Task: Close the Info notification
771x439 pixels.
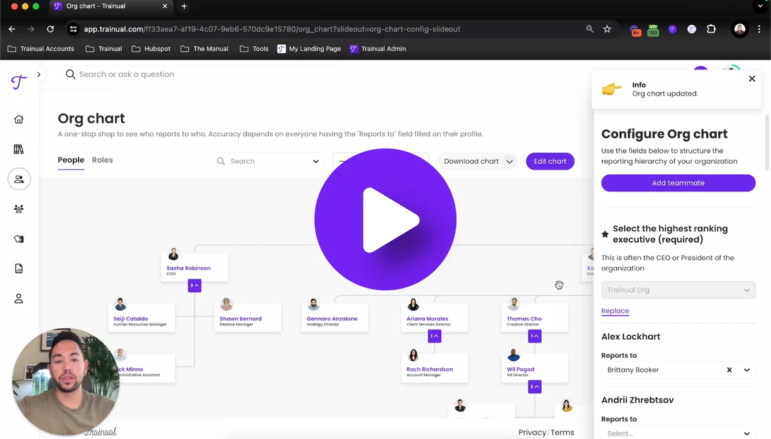Action: pyautogui.click(x=752, y=78)
